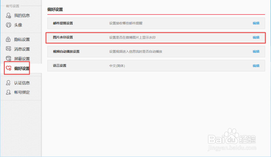Click the 视频自动播放设置 row title
The image size is (271, 157).
point(66,52)
